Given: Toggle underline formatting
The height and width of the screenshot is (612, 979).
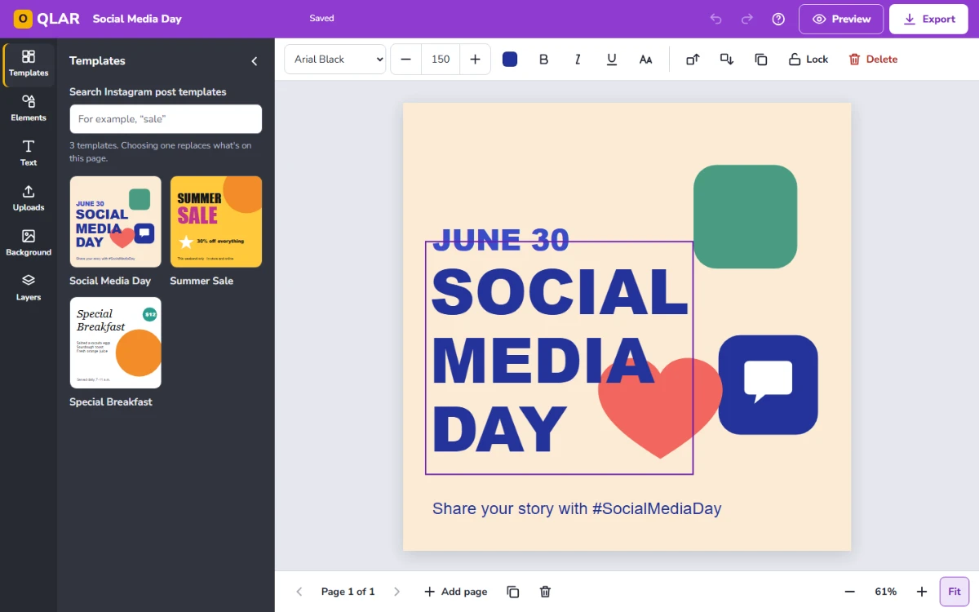Looking at the screenshot, I should (612, 60).
